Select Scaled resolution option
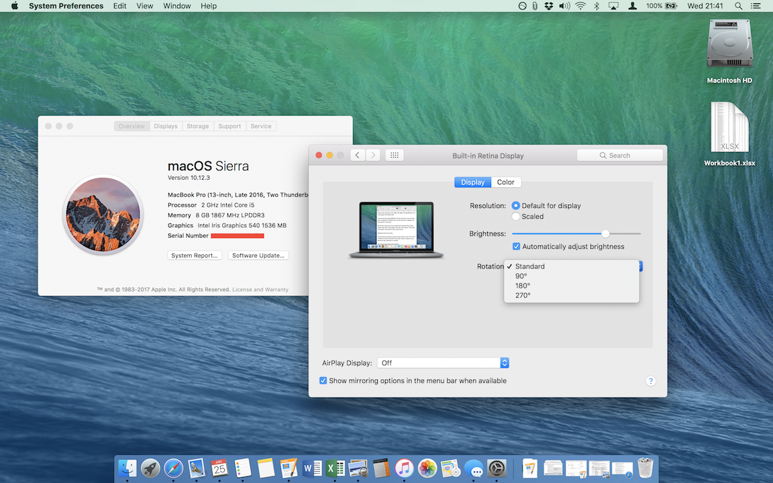 pyautogui.click(x=515, y=217)
